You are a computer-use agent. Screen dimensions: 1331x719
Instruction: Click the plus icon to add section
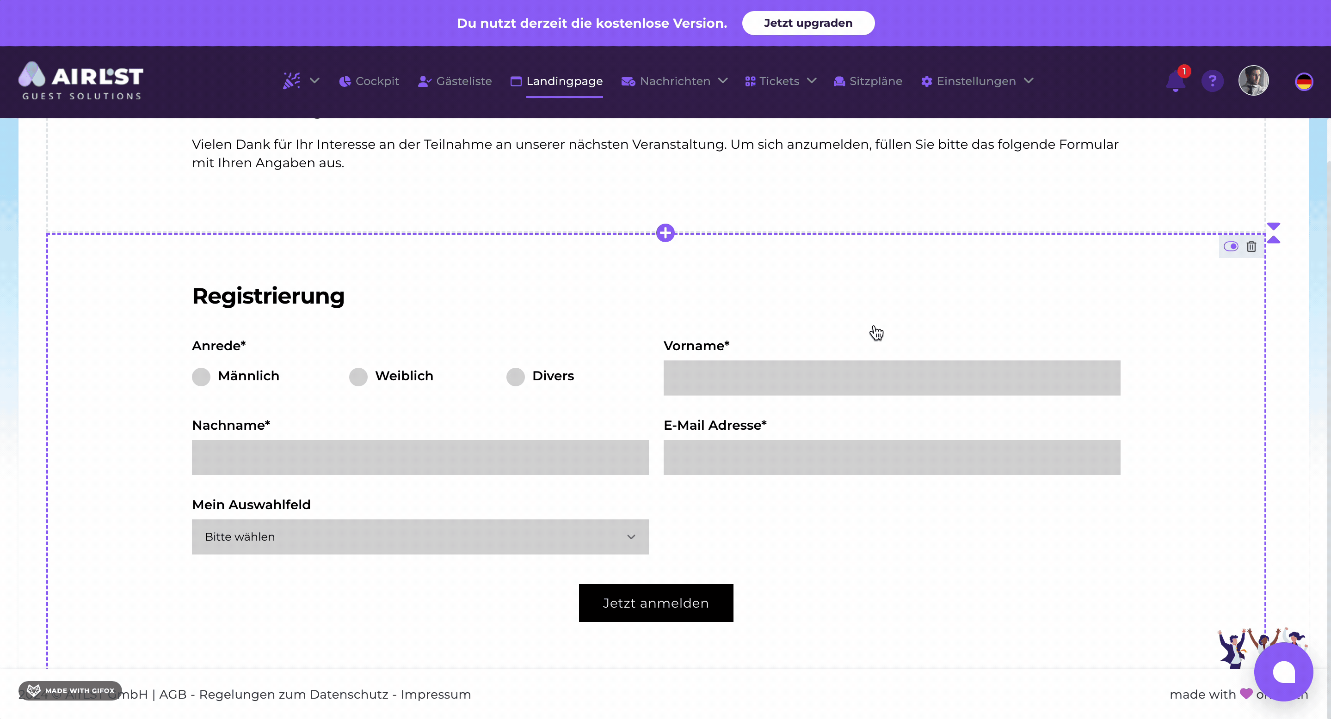665,233
